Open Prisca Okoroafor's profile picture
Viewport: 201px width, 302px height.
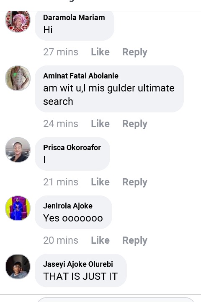click(18, 150)
